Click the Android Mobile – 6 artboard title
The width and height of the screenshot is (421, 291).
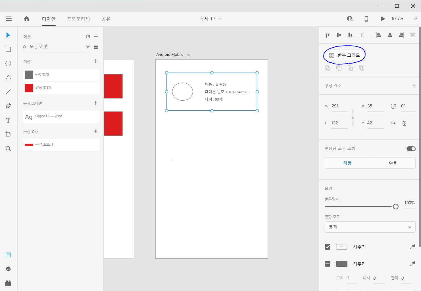(x=173, y=54)
